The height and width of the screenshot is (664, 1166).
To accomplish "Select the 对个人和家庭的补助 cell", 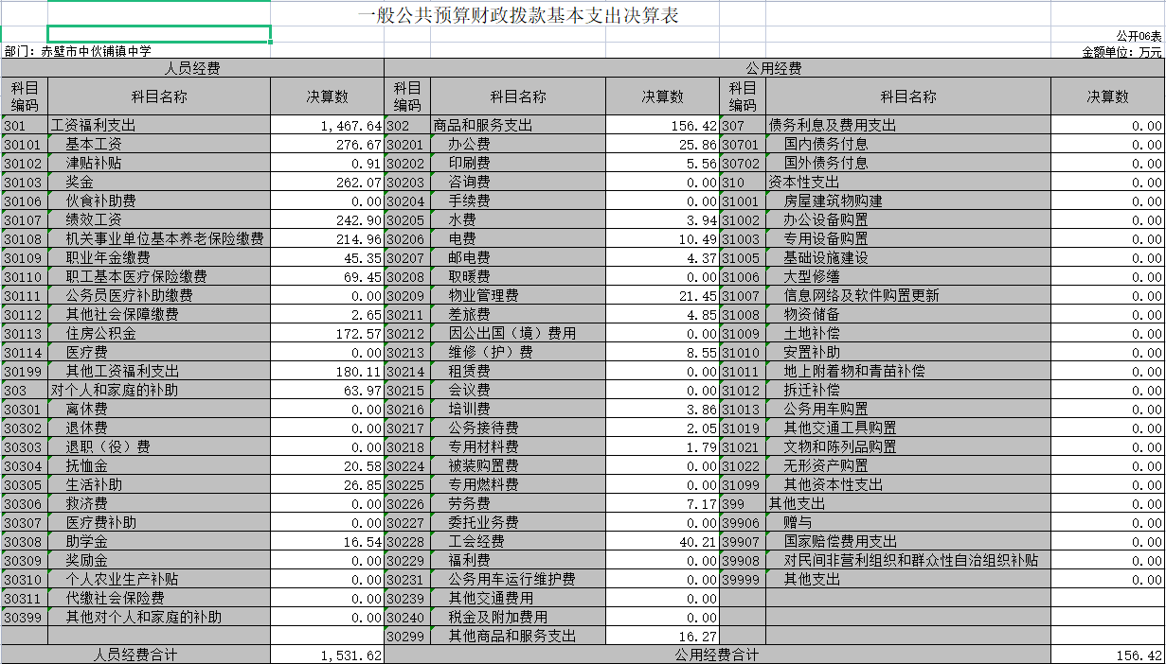I will click(159, 390).
